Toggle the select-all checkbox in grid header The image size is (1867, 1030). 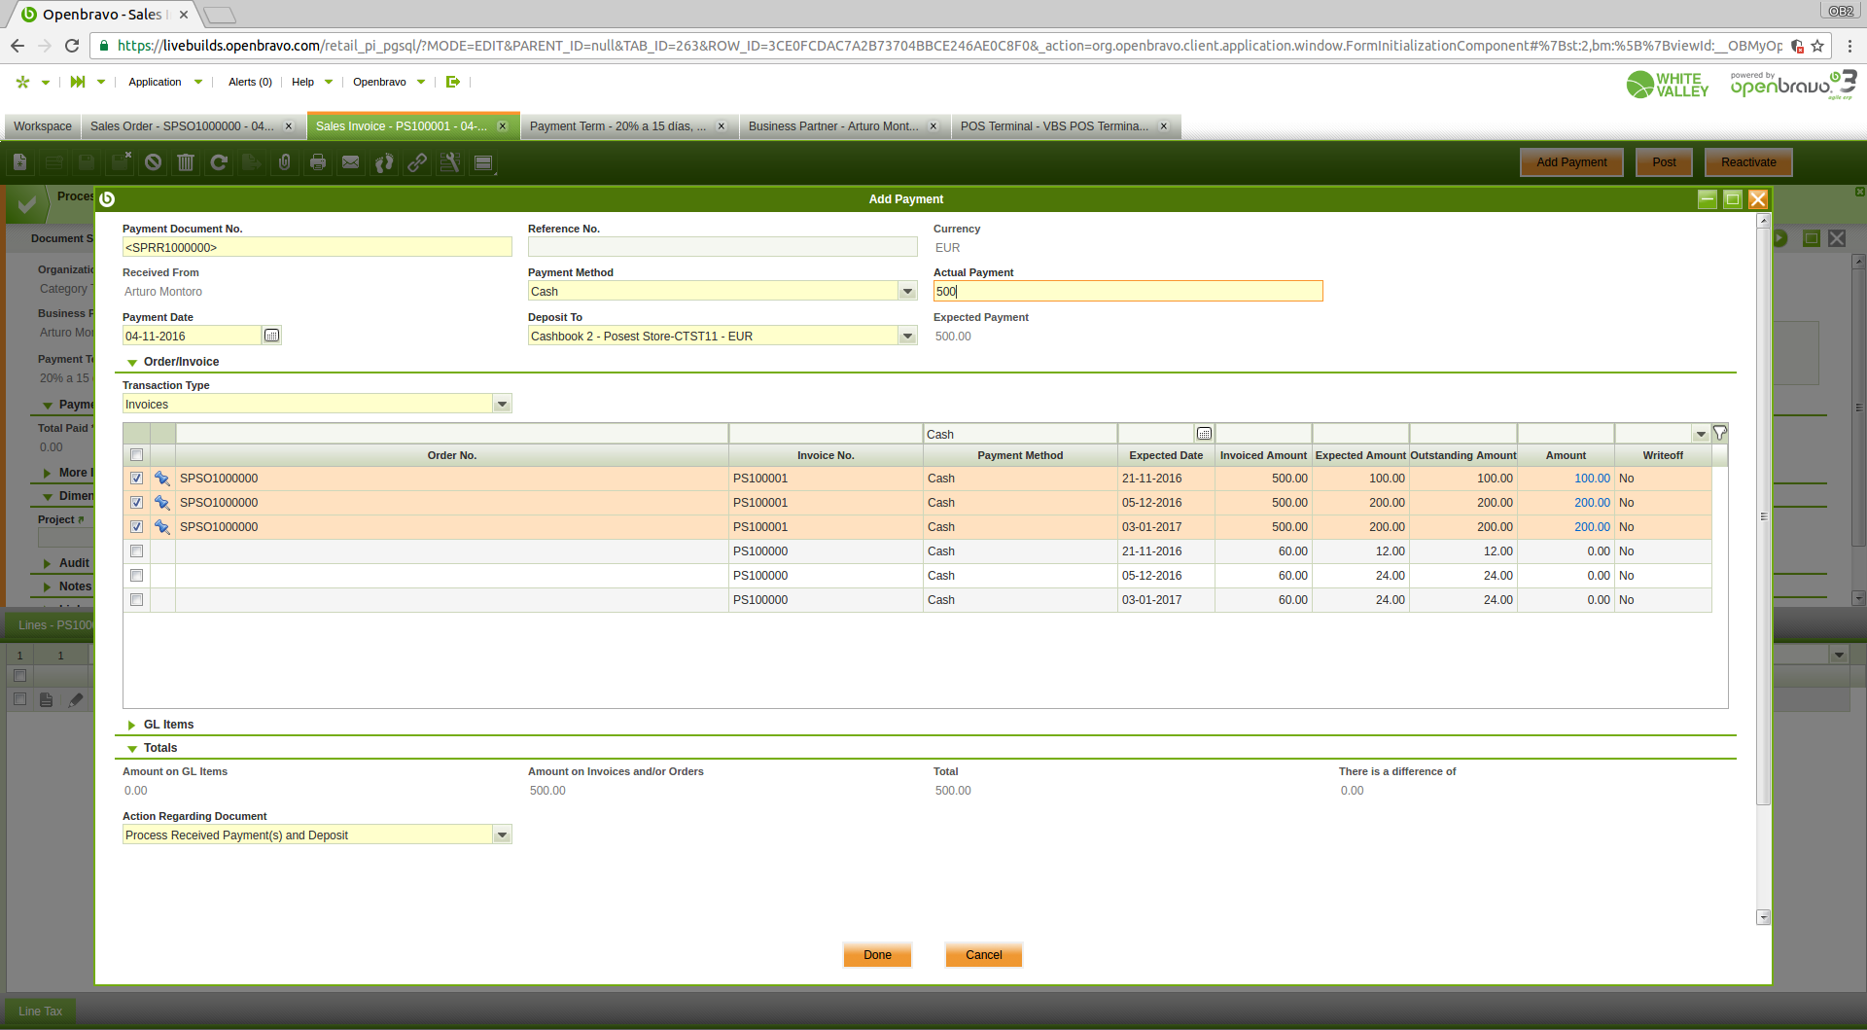pos(137,455)
